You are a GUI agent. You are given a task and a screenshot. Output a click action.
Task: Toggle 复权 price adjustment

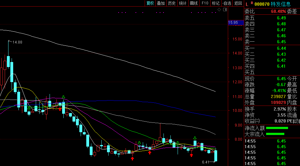point(150,3)
